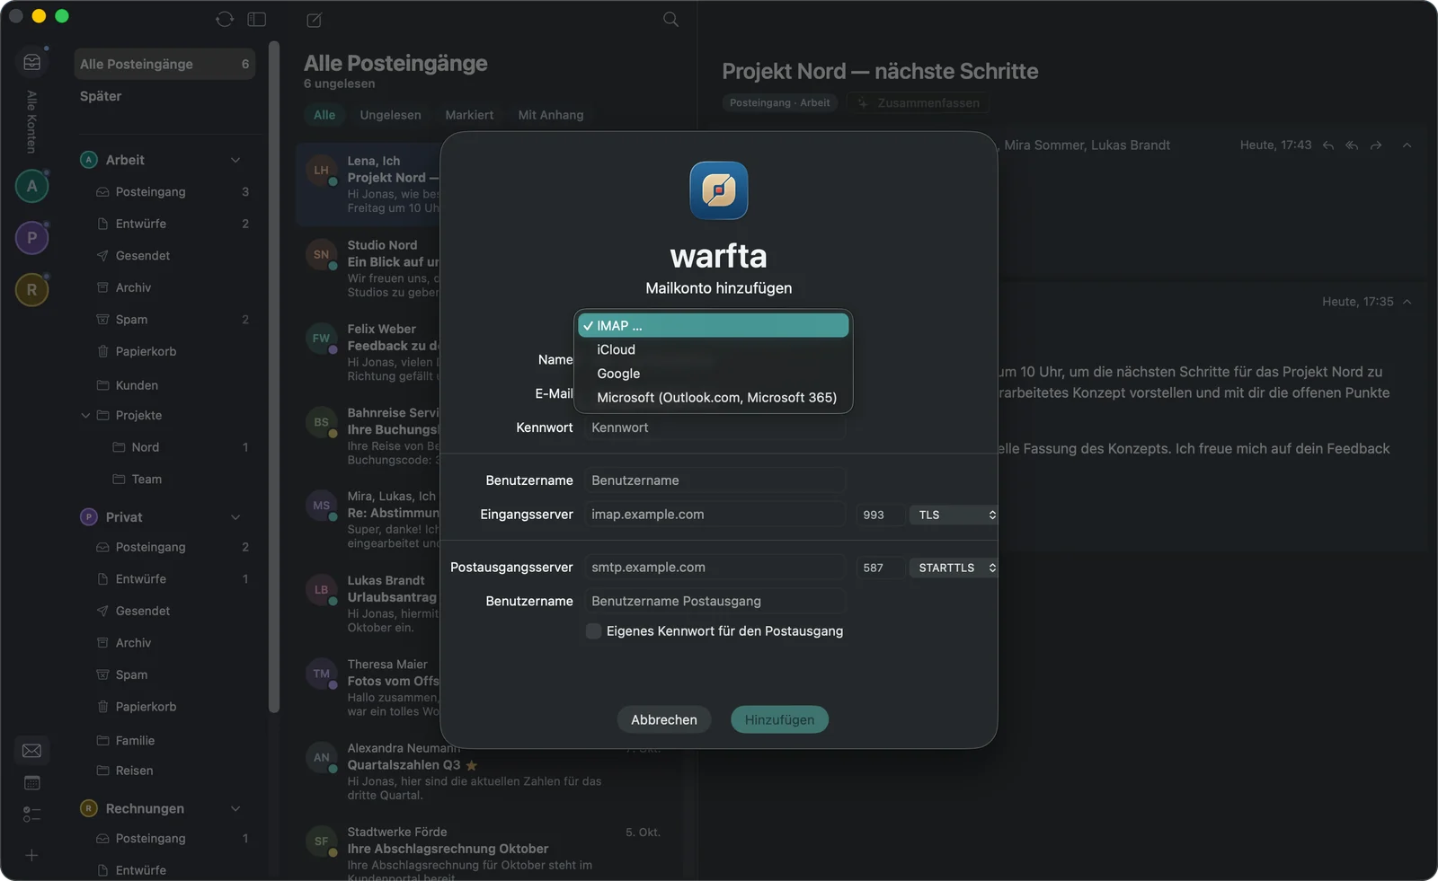Click the smtp.example.com Postausgangsserver field
1438x881 pixels.
coord(715,568)
